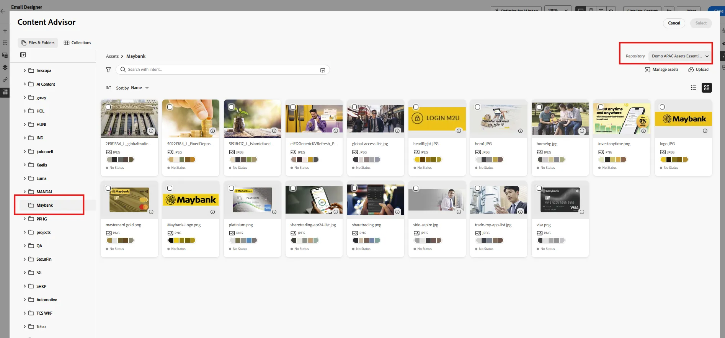The image size is (725, 338).
Task: Expand the SecurFin folder
Action: (25, 259)
